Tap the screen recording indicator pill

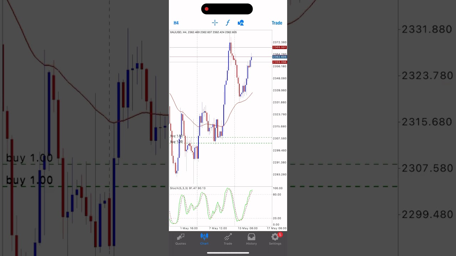227,9
